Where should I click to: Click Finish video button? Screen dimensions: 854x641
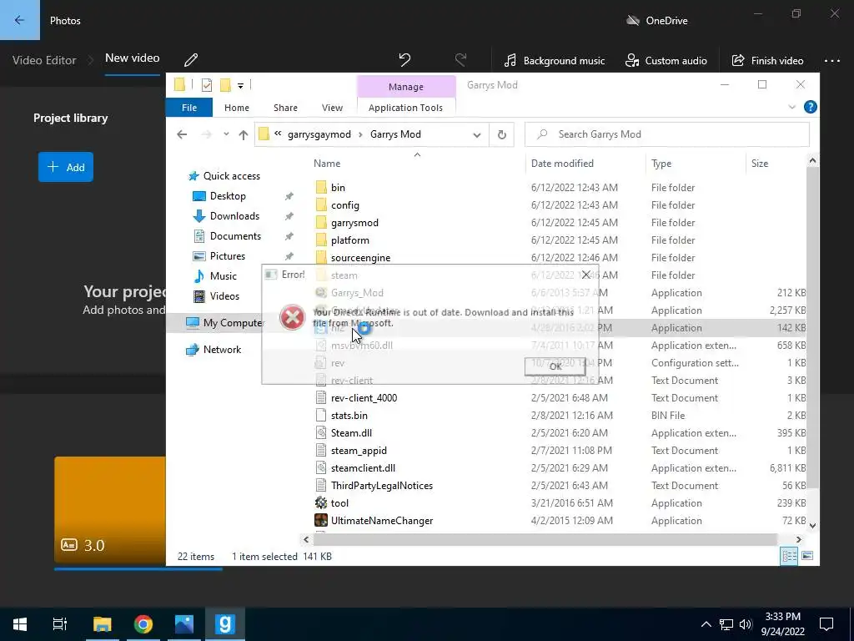point(767,60)
